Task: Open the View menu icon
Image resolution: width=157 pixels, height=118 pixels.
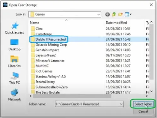Action: pos(127,14)
